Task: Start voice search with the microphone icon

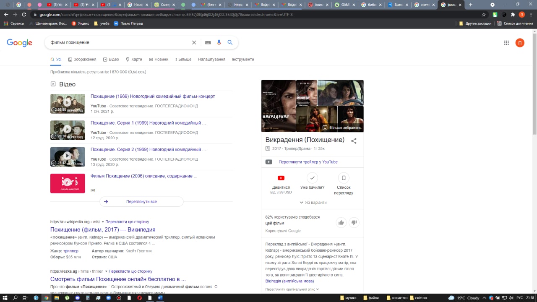Action: pyautogui.click(x=219, y=42)
